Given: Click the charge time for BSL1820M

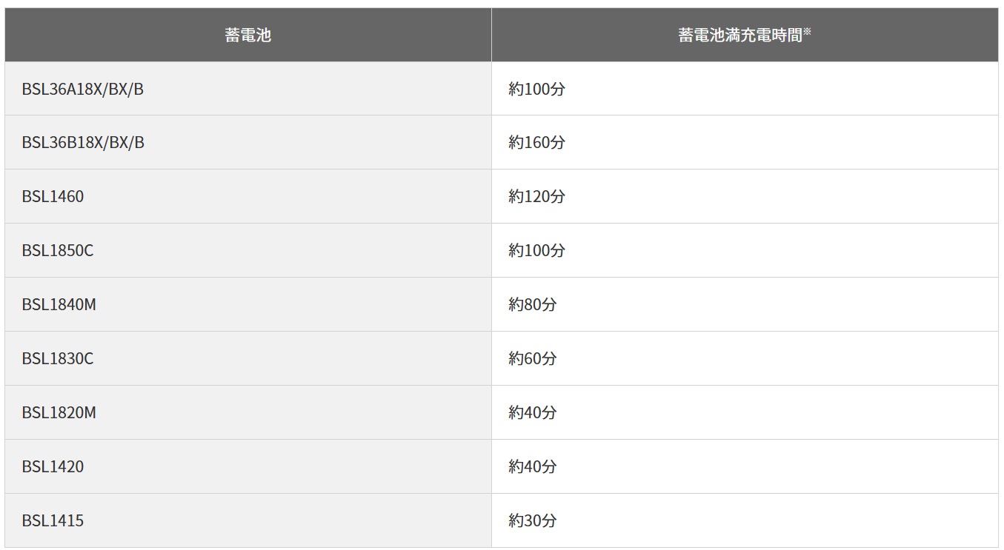Looking at the screenshot, I should pos(532,412).
